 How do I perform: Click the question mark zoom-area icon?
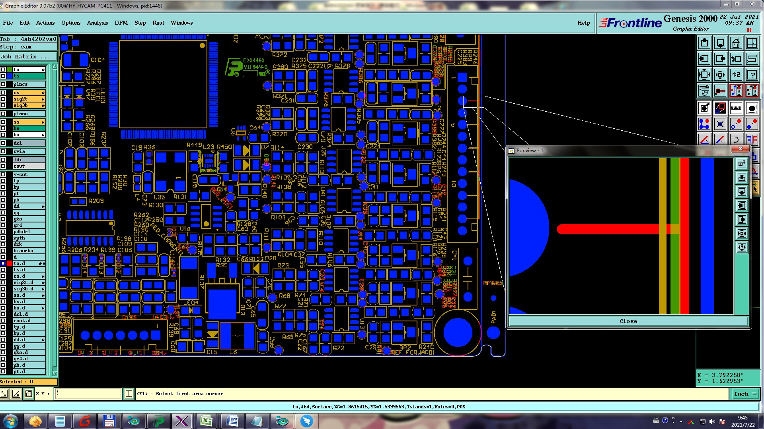point(752,75)
